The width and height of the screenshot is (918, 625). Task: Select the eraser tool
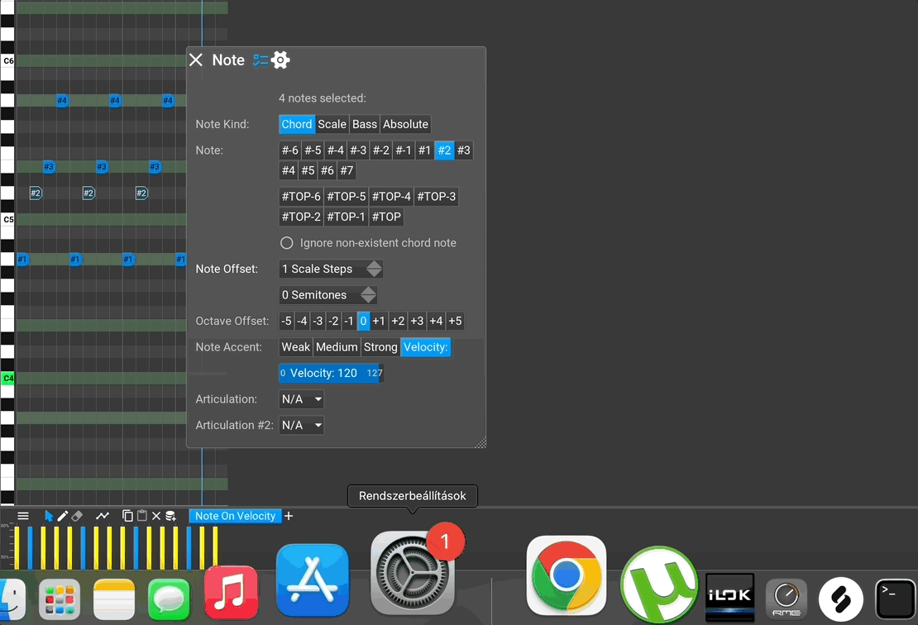(77, 516)
